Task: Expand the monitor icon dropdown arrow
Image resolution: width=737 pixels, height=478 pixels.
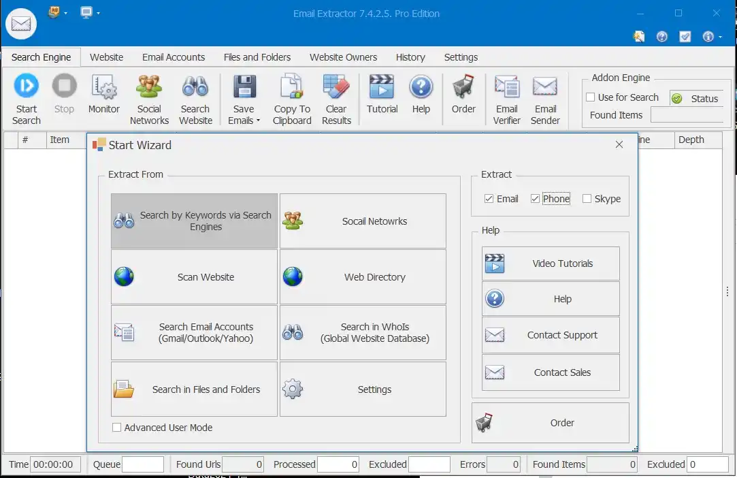Action: [x=98, y=13]
